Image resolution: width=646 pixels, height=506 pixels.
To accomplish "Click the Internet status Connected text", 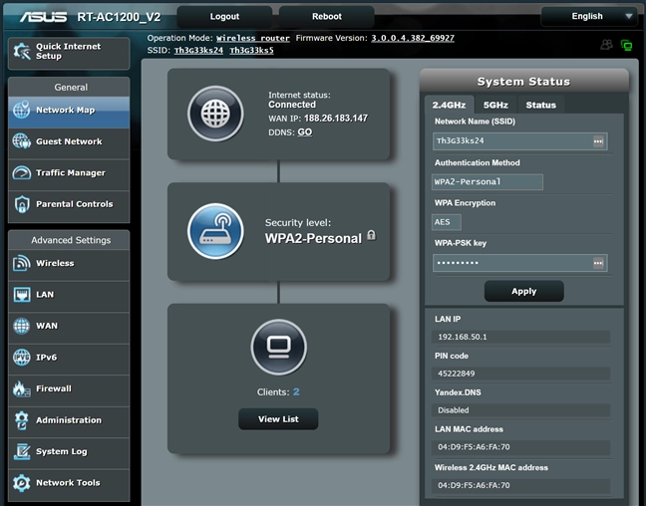I will coord(292,105).
